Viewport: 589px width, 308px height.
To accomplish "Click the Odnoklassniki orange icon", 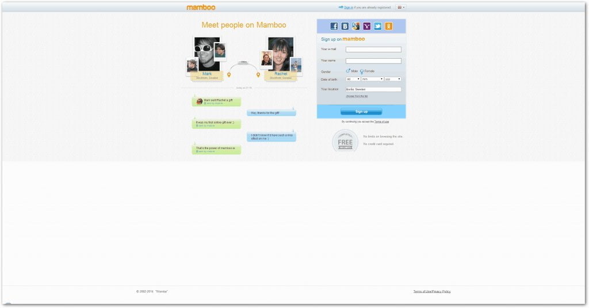I will click(x=389, y=26).
